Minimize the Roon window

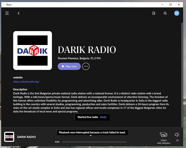162,4
